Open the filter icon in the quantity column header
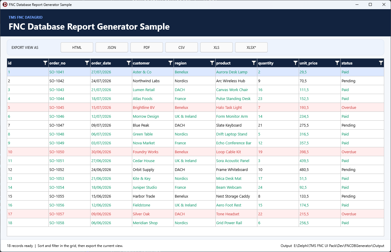The image size is (391, 252). tap(295, 63)
